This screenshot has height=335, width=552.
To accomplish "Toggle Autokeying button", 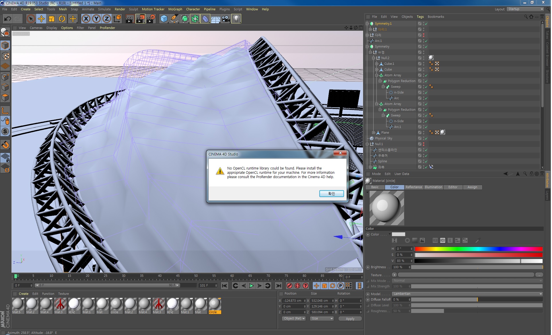I will 298,286.
